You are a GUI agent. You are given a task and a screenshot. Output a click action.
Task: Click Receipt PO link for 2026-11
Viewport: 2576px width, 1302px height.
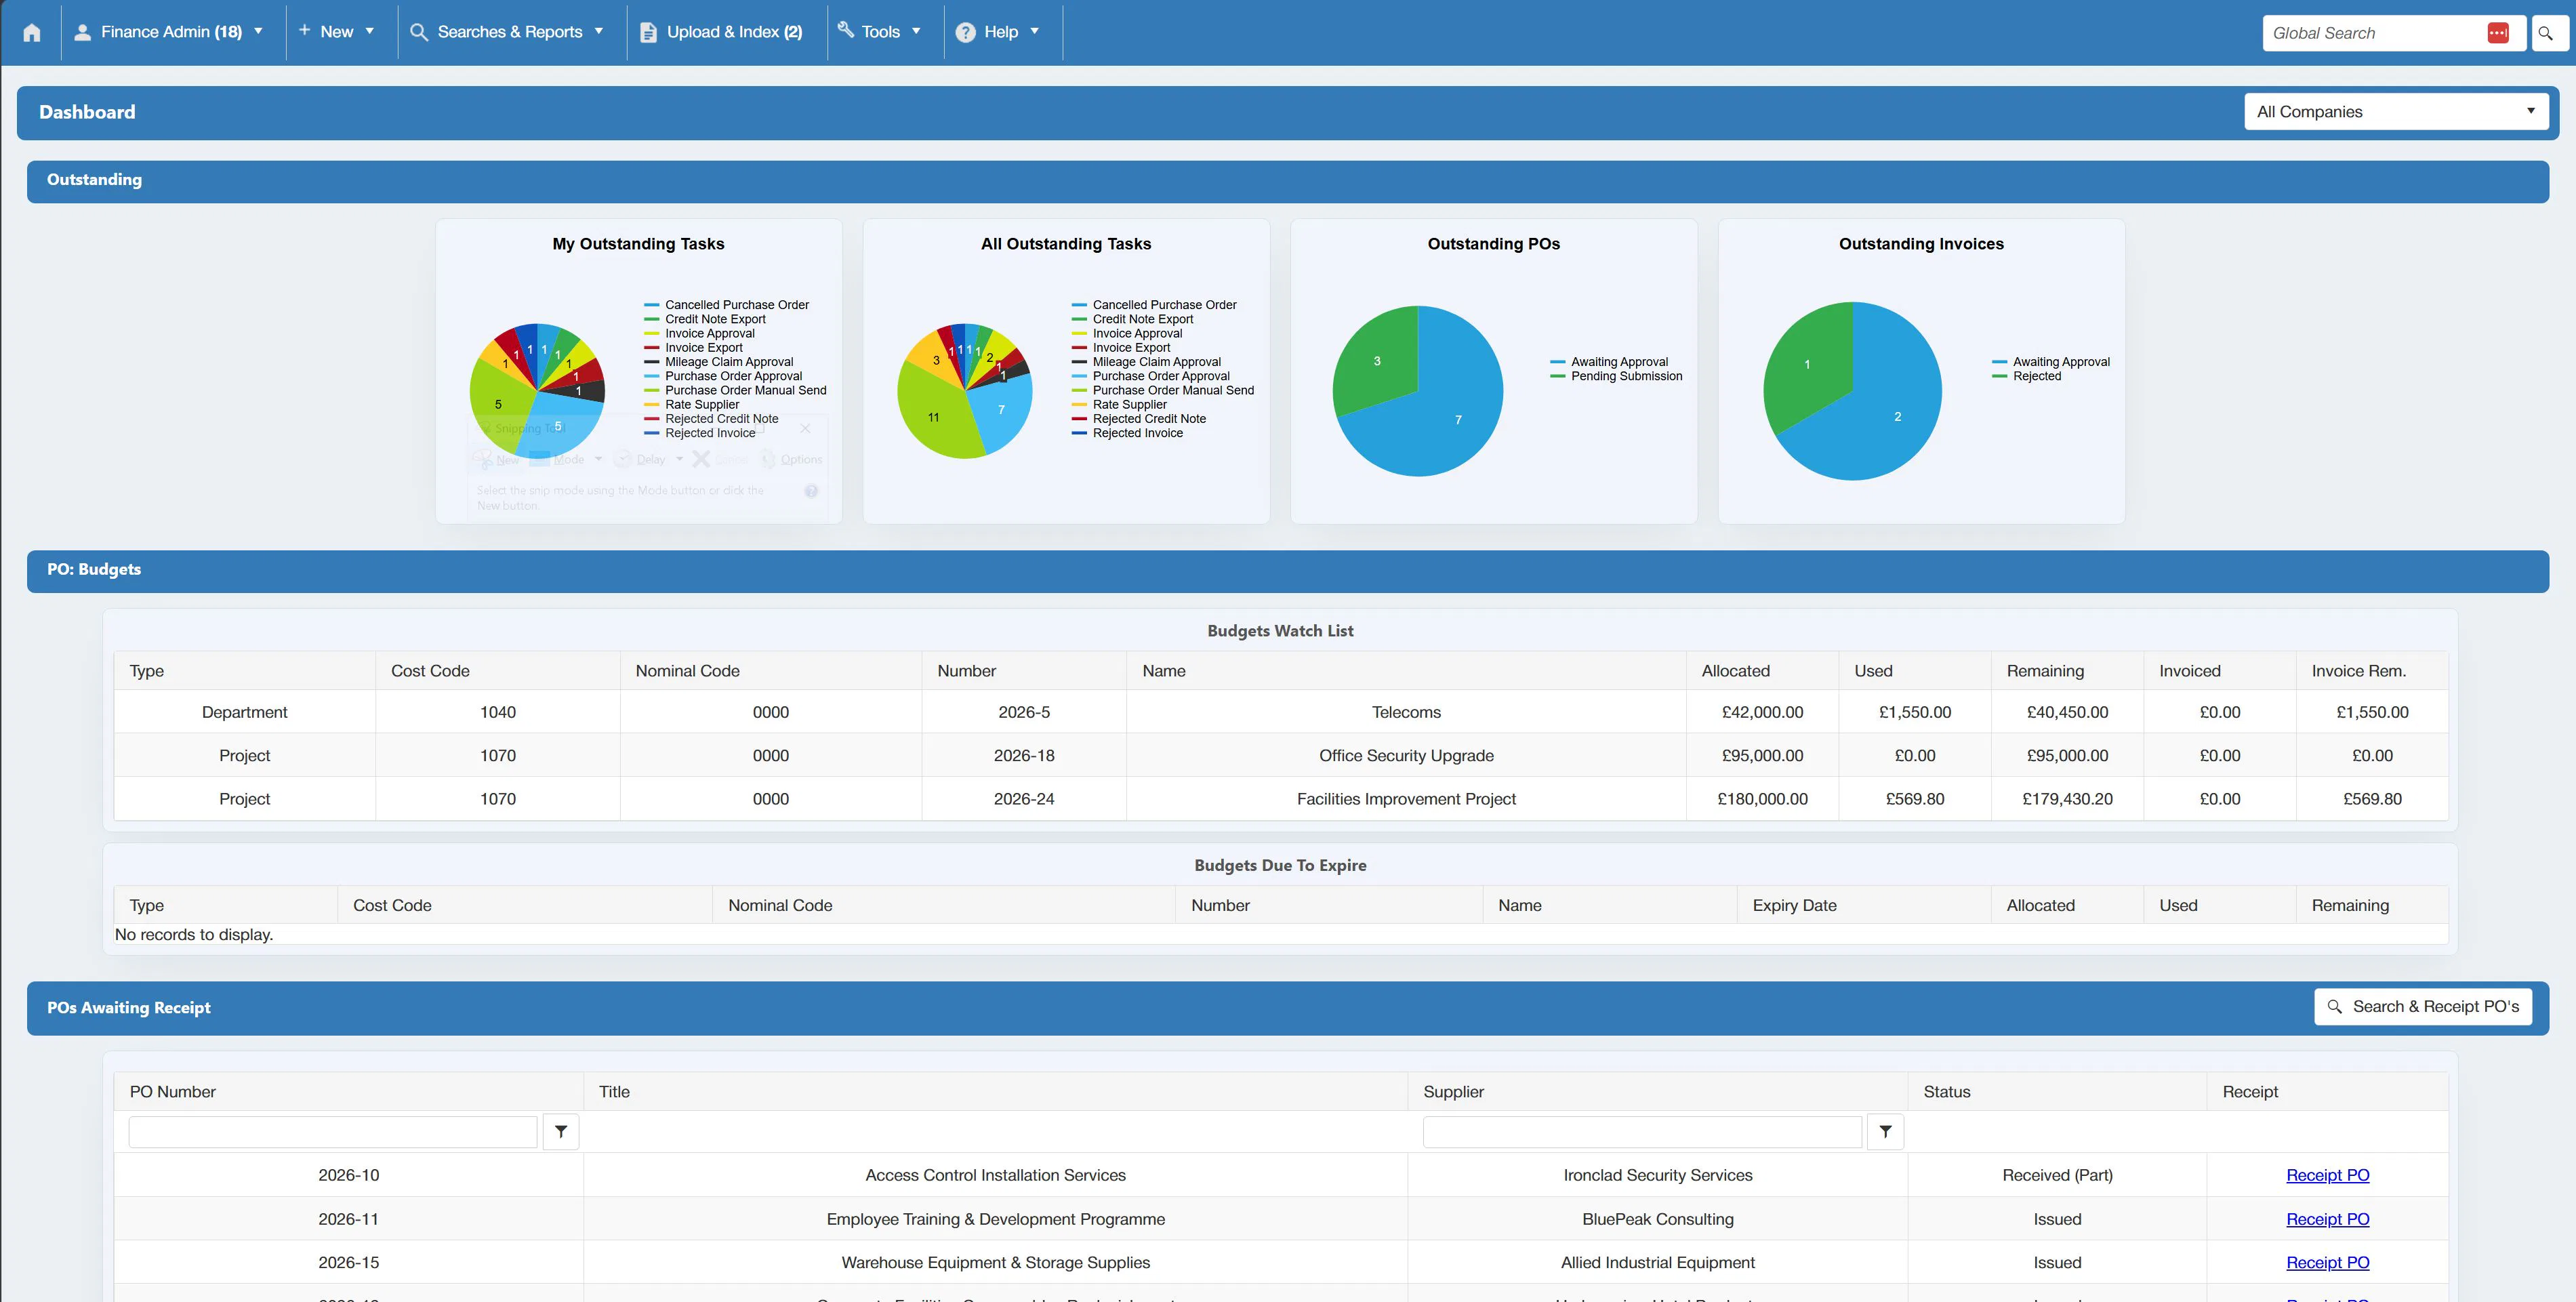click(2327, 1219)
